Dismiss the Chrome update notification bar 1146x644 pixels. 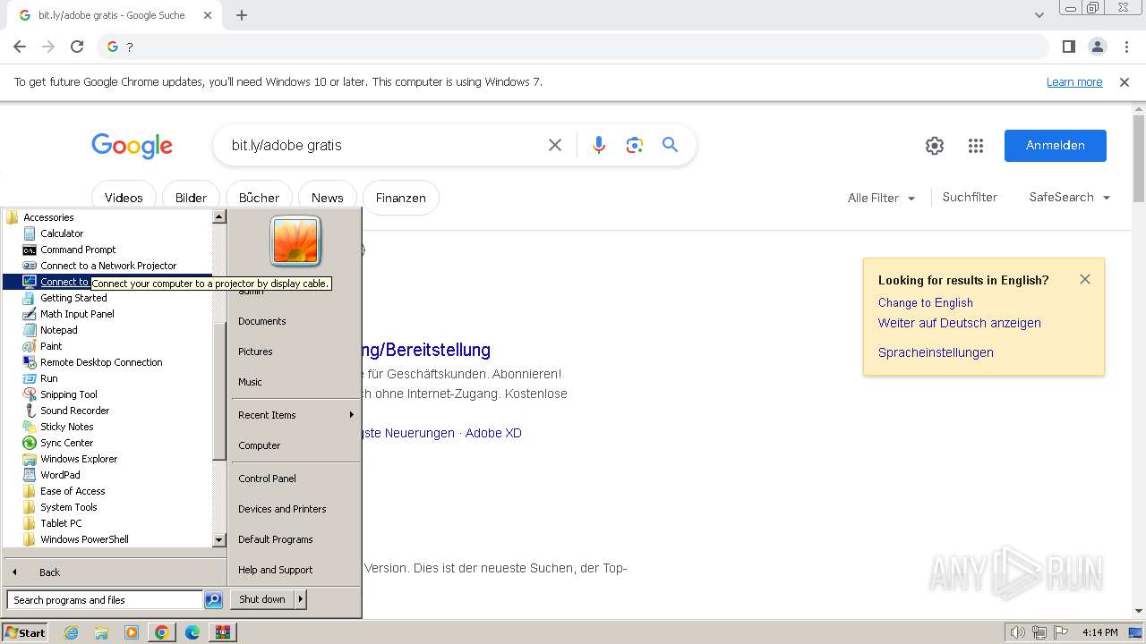[1125, 82]
